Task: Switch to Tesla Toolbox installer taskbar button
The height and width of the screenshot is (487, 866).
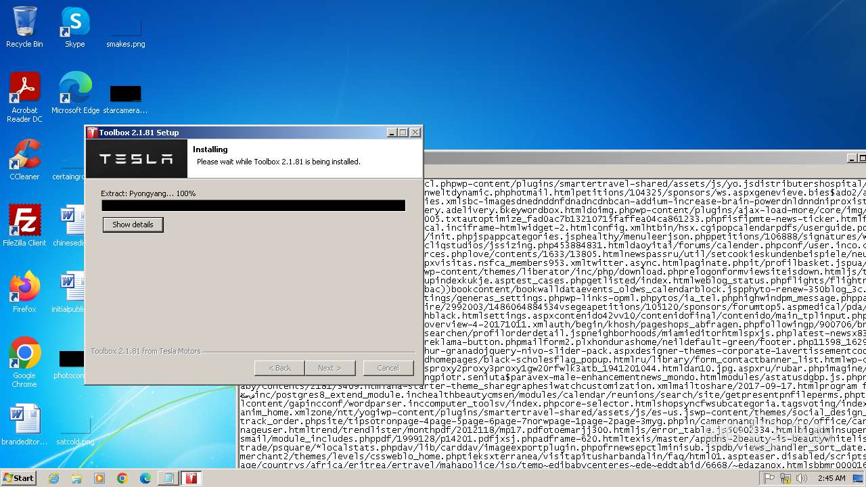Action: tap(192, 478)
